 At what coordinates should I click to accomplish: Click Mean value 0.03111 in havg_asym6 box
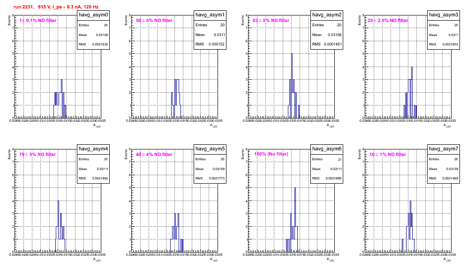(x=336, y=169)
